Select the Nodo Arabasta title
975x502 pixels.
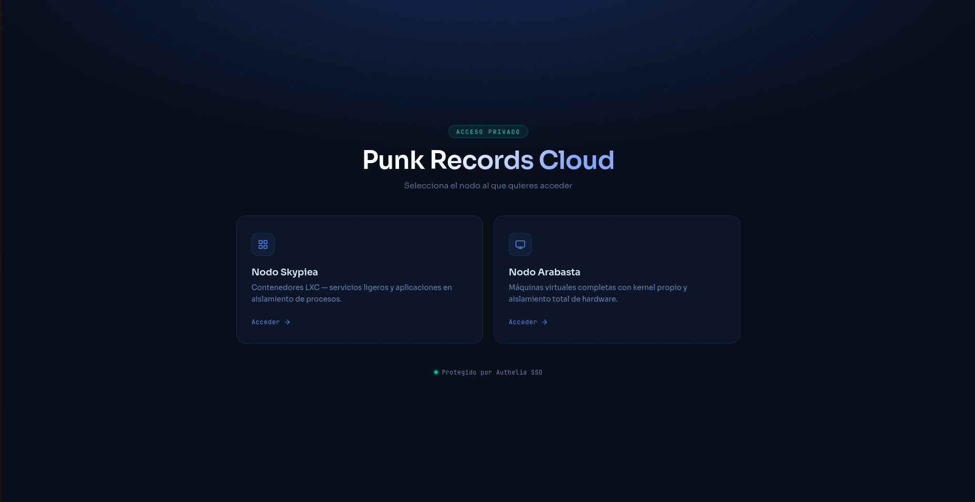[544, 272]
